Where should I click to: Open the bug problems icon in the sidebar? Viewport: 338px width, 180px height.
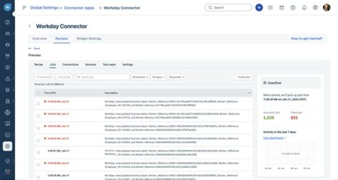click(8, 45)
